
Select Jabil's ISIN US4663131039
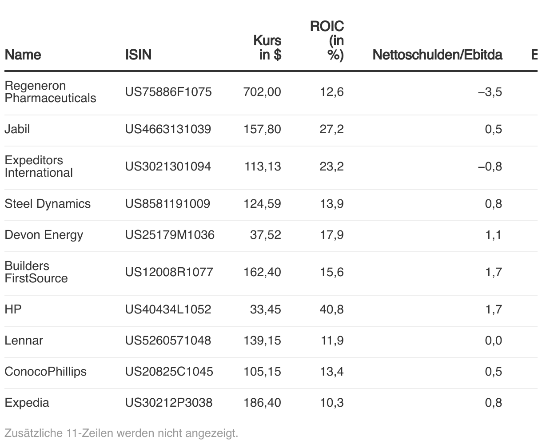tap(168, 129)
